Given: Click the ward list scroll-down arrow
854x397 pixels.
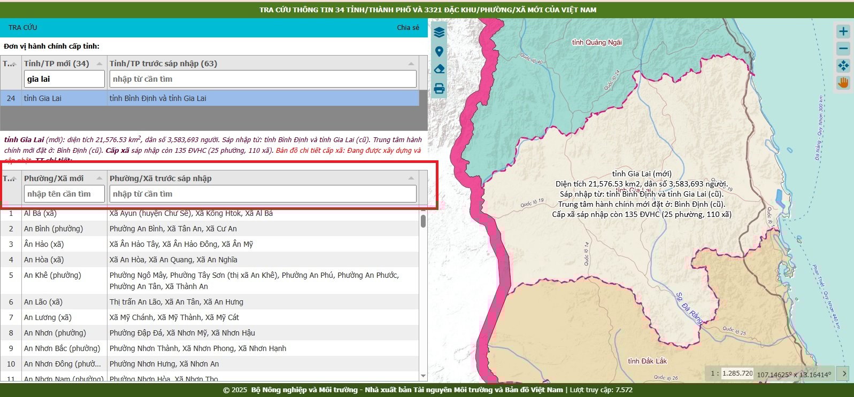Looking at the screenshot, I should point(424,376).
